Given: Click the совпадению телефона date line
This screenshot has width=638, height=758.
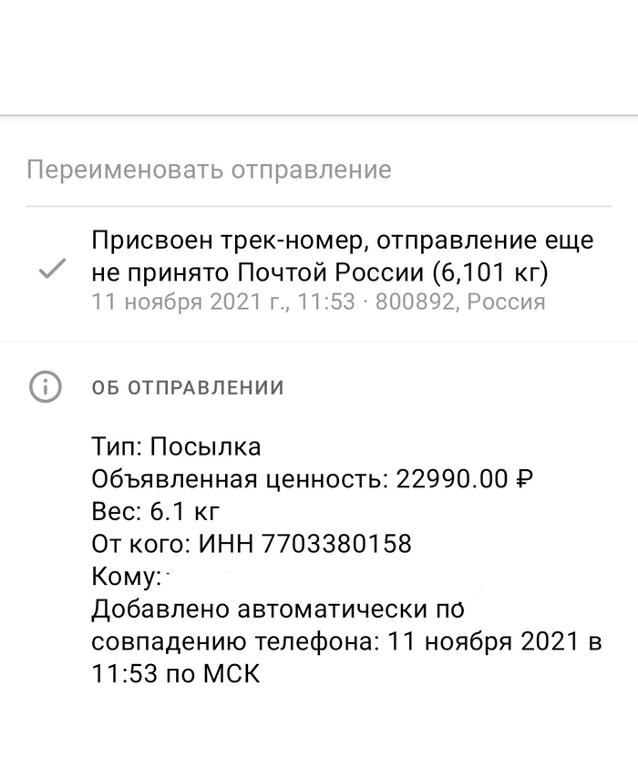Looking at the screenshot, I should point(347,642).
